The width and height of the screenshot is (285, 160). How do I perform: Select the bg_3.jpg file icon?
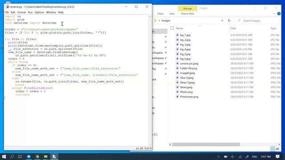(177, 44)
